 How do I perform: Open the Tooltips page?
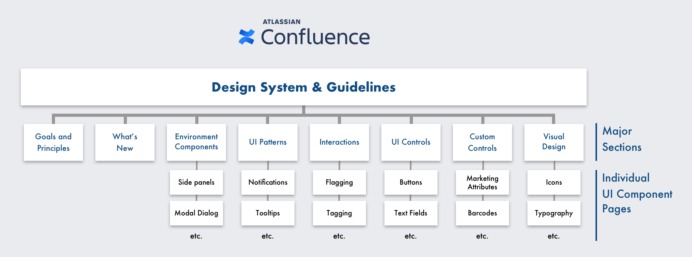tap(268, 213)
